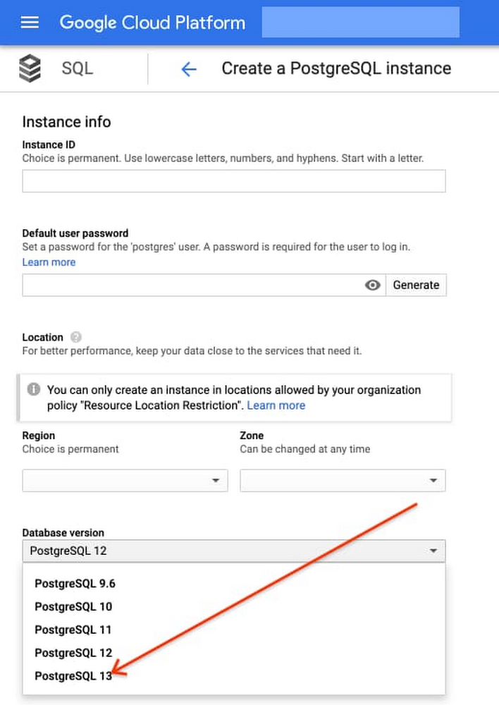Click the Location help question mark icon
This screenshot has width=499, height=705.
[76, 337]
